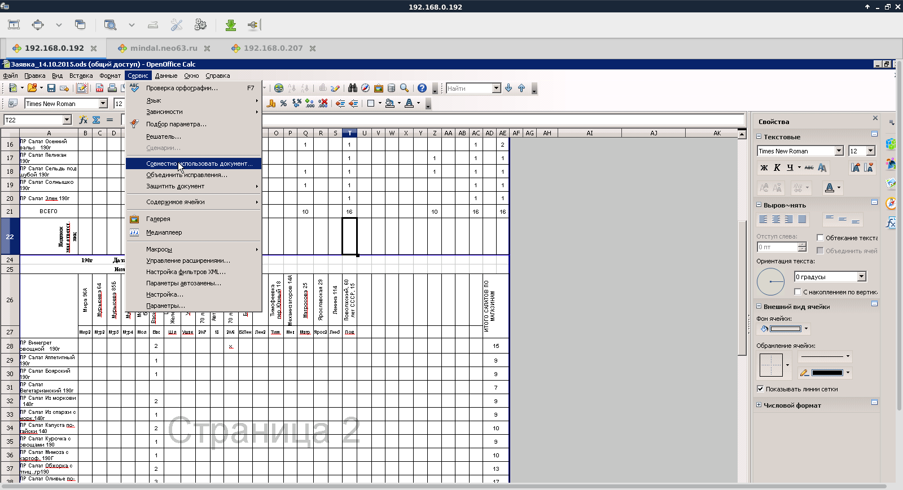
Task: Enable the 'Обтекание текста' checkbox
Action: 820,238
